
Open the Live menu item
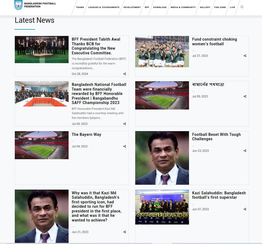(232, 7)
